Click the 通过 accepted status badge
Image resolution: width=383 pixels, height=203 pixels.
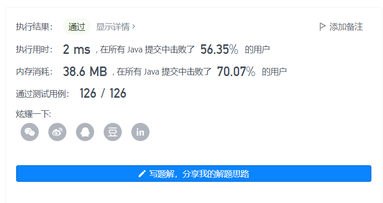pos(76,27)
